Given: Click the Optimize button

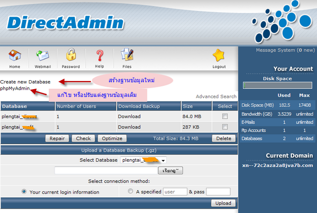Looking at the screenshot, I should [x=112, y=139].
